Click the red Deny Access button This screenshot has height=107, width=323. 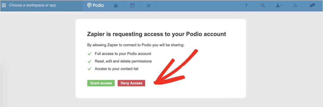click(131, 83)
